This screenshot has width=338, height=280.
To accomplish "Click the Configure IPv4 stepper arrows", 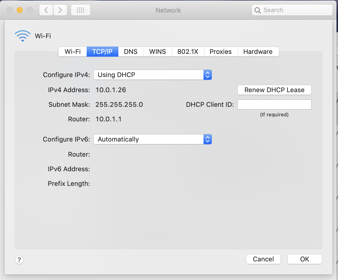I will (207, 75).
